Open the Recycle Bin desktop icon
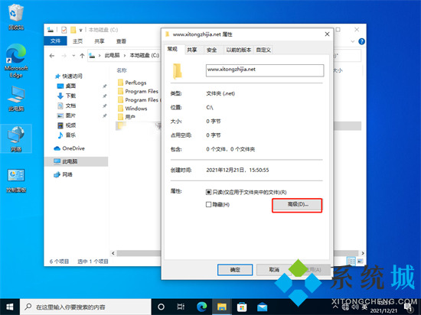The image size is (421, 315). [x=16, y=17]
